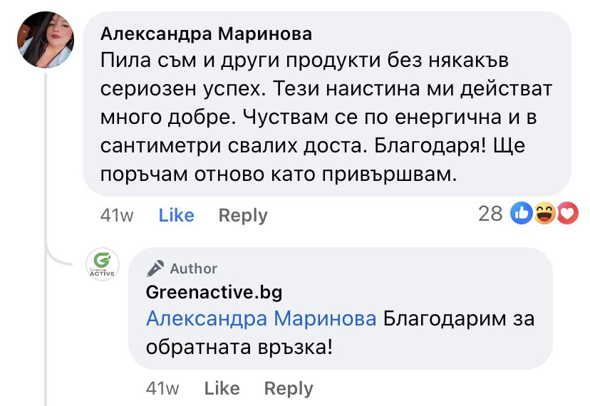
Task: Click the Author label text beside the microphone
Action: pos(193,269)
